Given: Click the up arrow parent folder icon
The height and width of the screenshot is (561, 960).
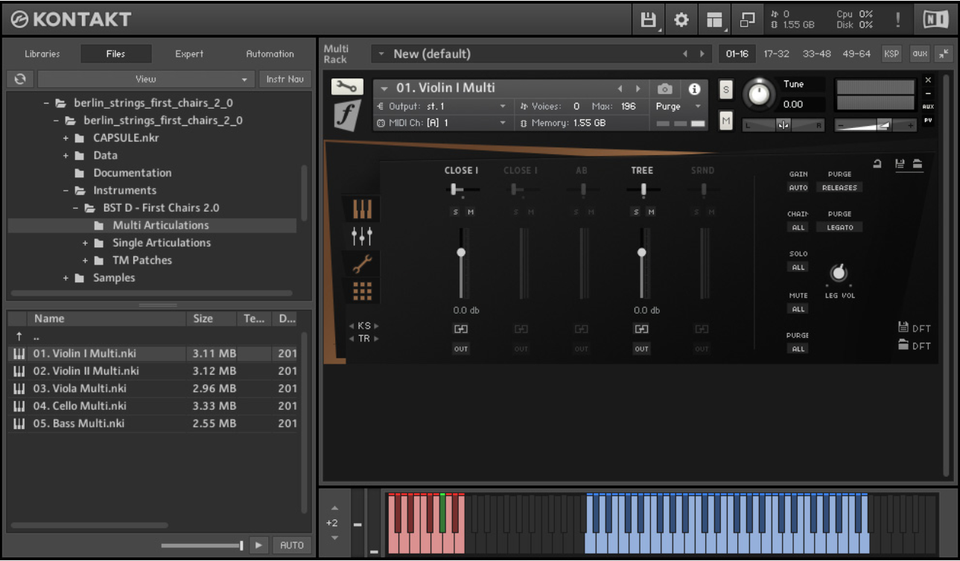Looking at the screenshot, I should 20,336.
